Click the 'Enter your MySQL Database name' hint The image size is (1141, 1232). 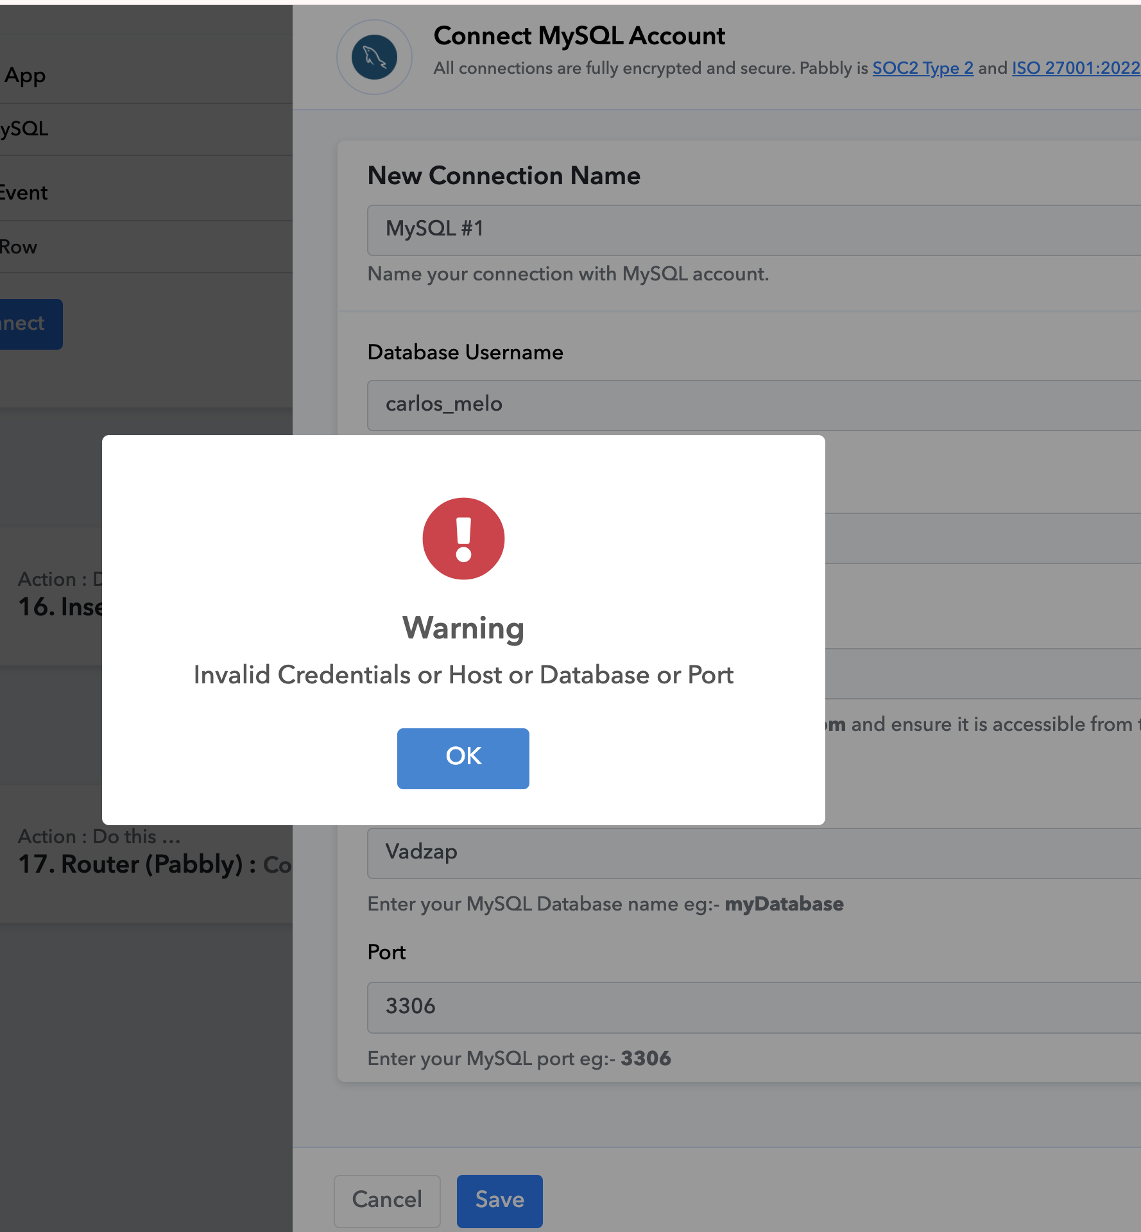tap(605, 904)
